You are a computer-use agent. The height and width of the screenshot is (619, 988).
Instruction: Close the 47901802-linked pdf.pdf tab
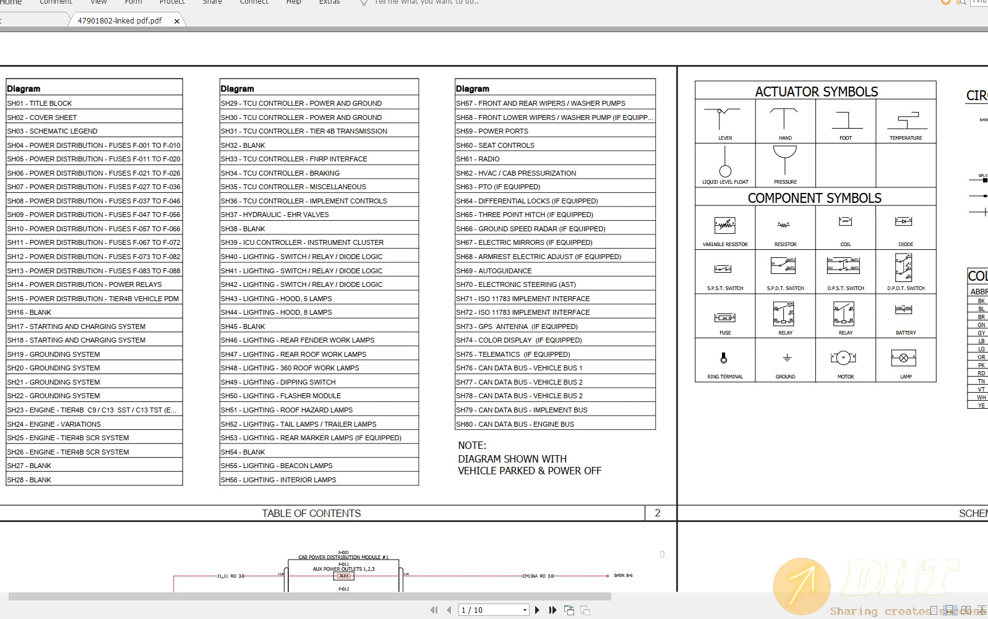(x=177, y=21)
